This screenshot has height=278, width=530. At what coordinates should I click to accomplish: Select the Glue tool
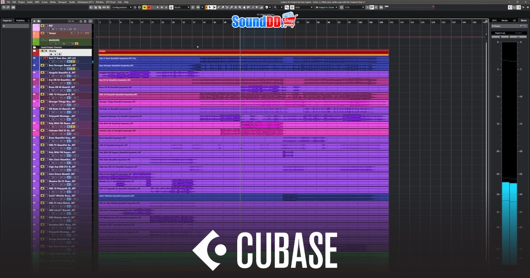click(x=231, y=8)
